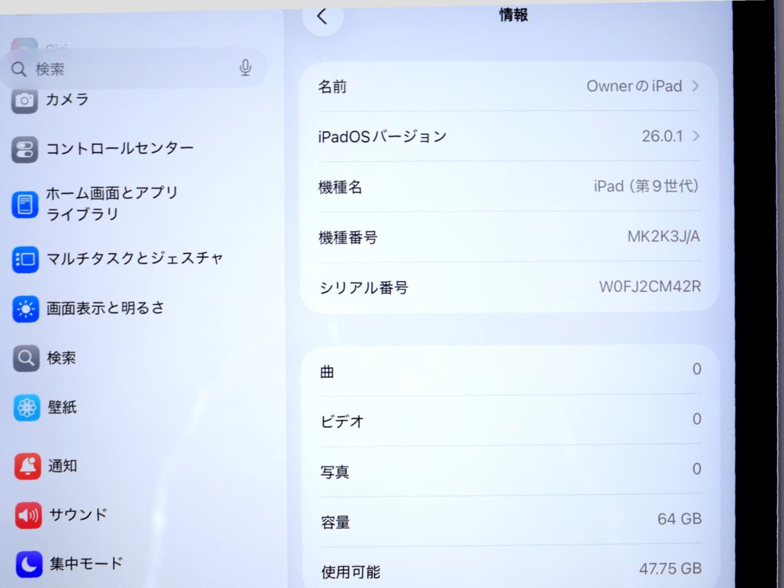The width and height of the screenshot is (784, 588).
Task: Tap the microphone dictation icon in search
Action: point(245,67)
